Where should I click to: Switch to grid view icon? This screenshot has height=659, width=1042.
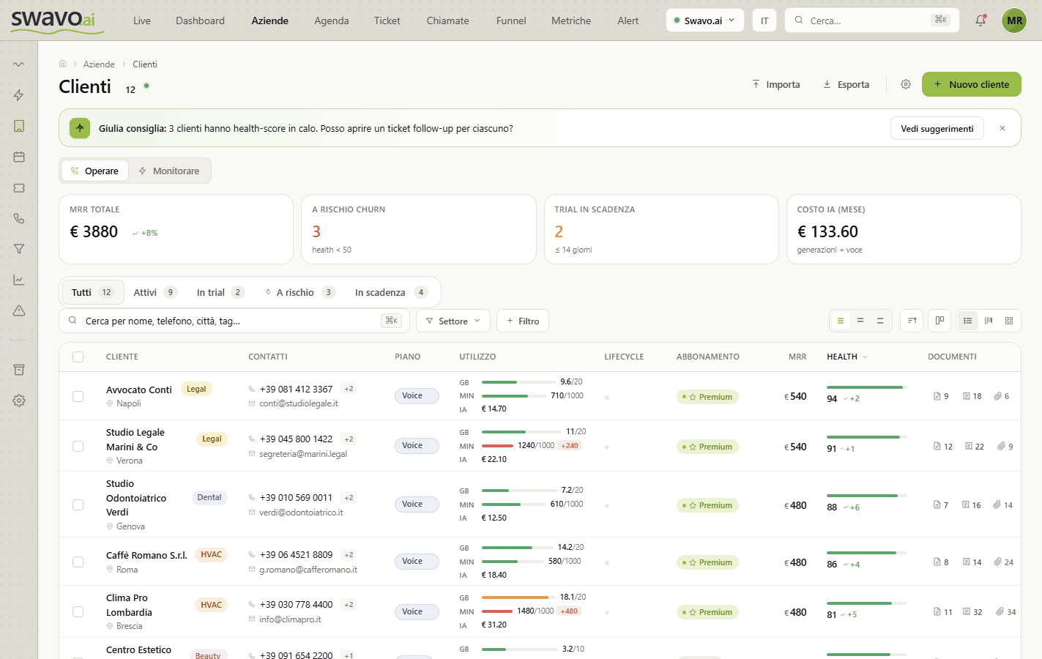click(x=1009, y=321)
